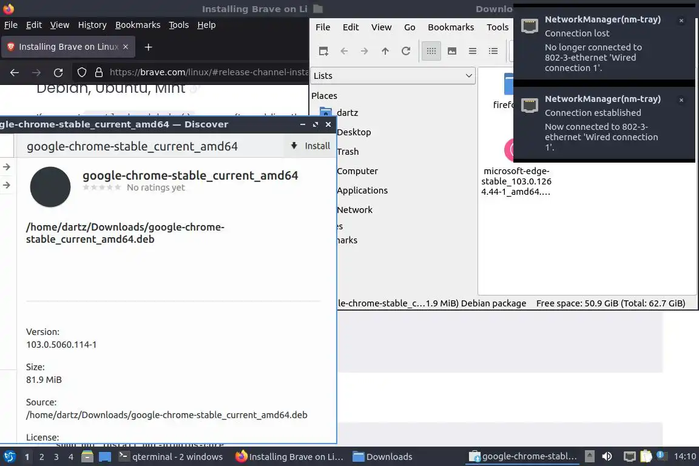Click the shield tracking protection icon

tap(81, 72)
